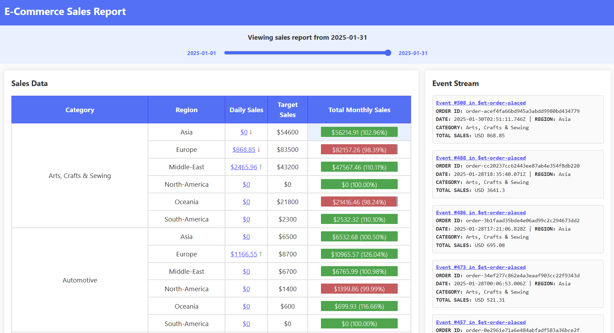Open the $1166.55 Automotive Europe sales link
This screenshot has height=333, width=614.
[x=244, y=254]
